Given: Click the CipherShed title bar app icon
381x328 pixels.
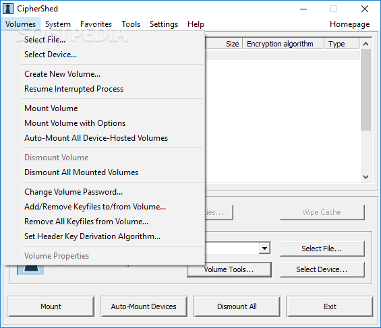Looking at the screenshot, I should coord(8,9).
